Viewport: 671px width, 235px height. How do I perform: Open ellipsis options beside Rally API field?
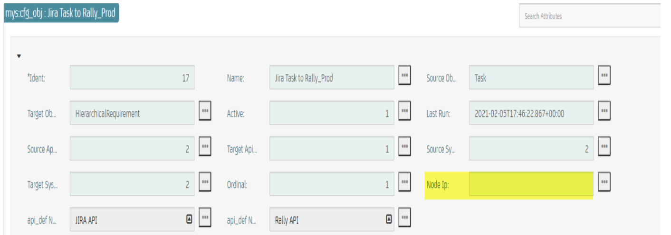coord(404,218)
